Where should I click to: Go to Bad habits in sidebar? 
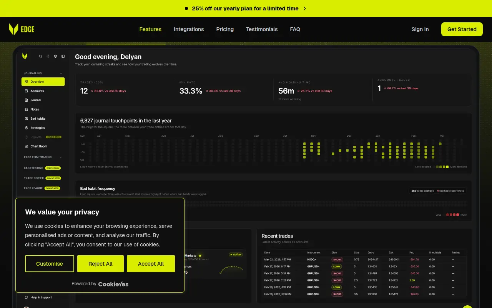43,119
